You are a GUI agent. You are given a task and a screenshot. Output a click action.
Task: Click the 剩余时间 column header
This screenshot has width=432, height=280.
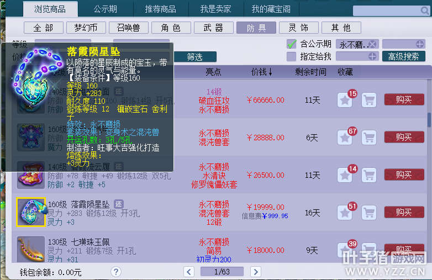click(310, 72)
